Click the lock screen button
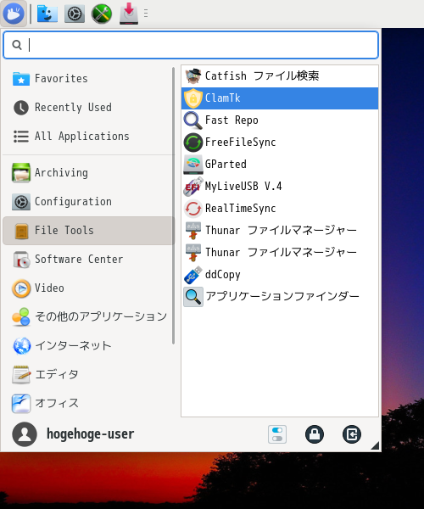424x509 pixels. 315,434
